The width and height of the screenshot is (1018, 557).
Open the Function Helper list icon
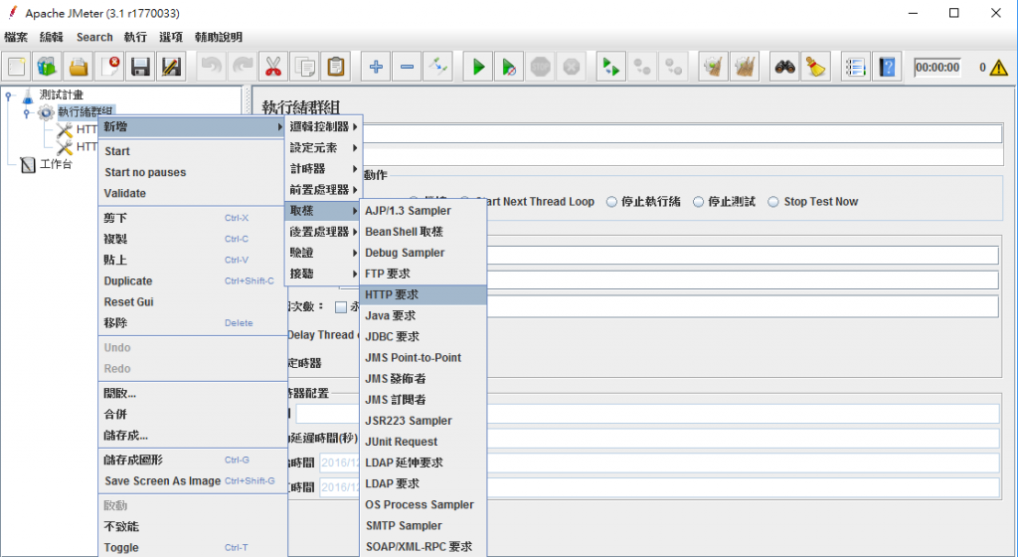(x=856, y=67)
